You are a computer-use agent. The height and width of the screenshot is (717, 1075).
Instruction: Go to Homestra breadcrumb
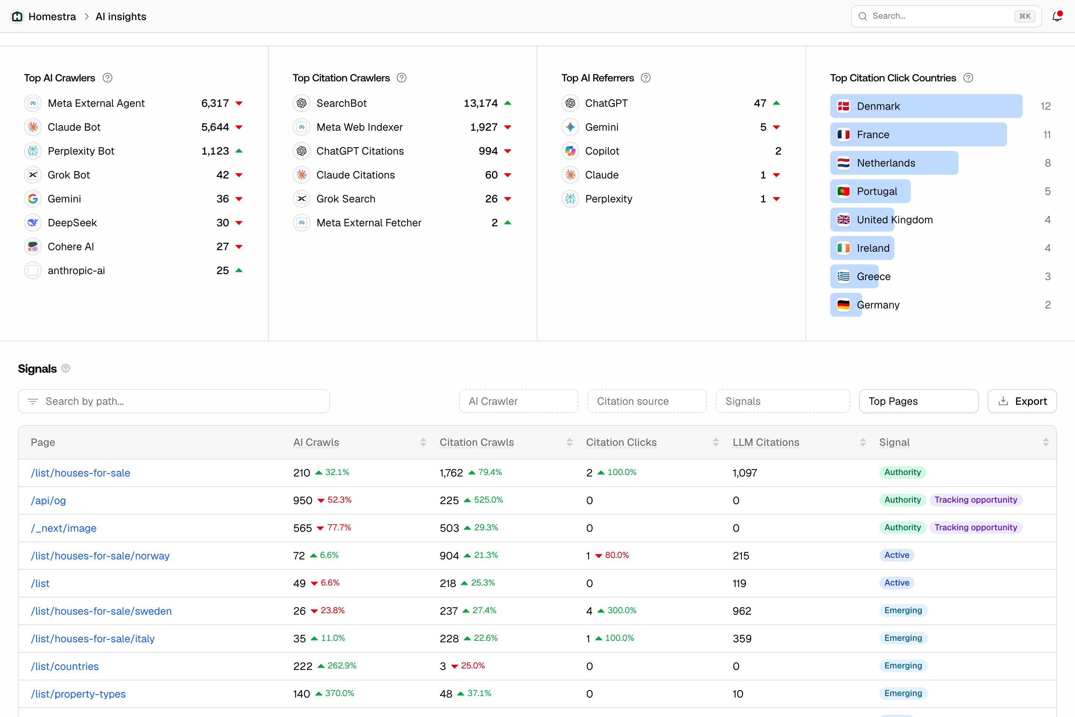(52, 16)
